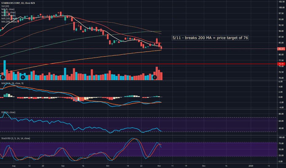Click the 'Aug' label on the date axis
Screen dimensions: 286x168
pos(14,166)
